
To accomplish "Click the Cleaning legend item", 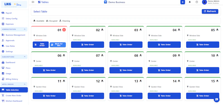I will pos(65,21).
